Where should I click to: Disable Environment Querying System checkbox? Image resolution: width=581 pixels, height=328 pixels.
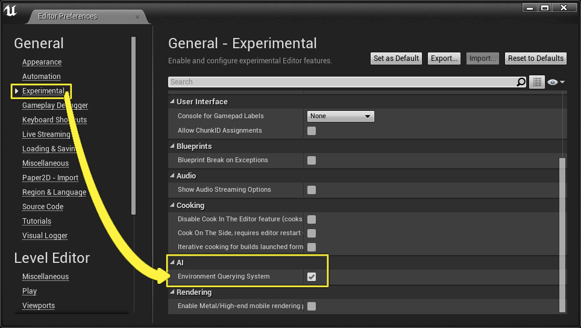click(312, 277)
